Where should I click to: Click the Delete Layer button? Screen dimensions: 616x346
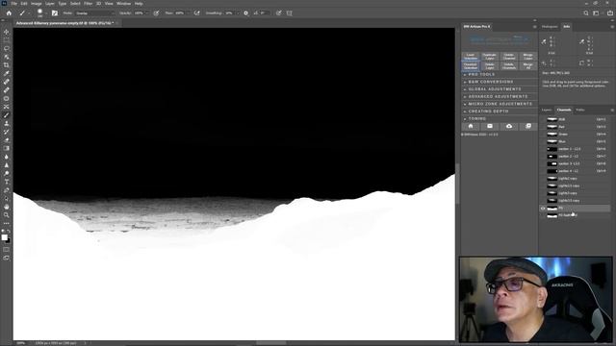click(x=490, y=66)
